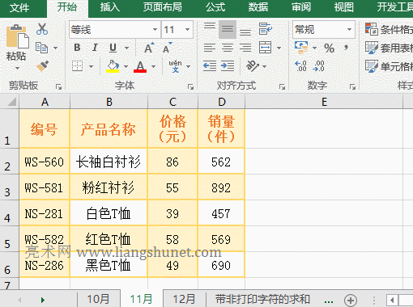413x307 pixels.
Task: Expand the paste options arrow
Action: pos(17,69)
